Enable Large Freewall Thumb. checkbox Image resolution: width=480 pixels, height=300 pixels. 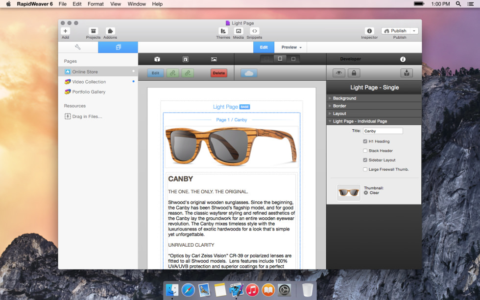coord(365,169)
